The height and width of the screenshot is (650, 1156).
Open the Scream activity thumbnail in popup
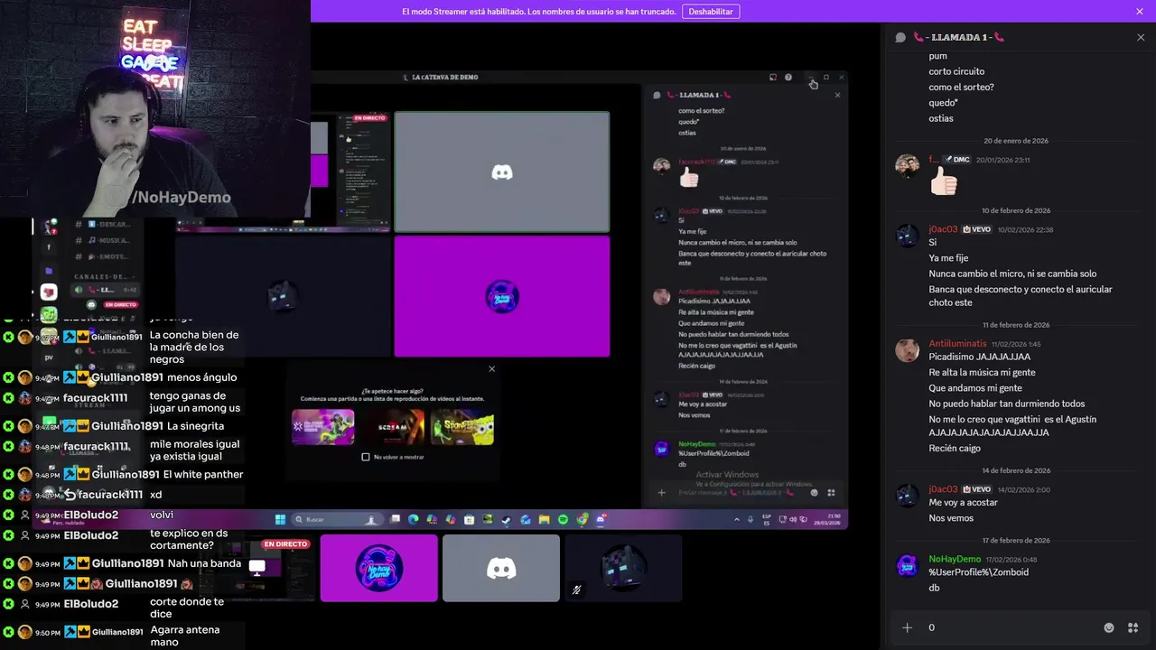point(393,427)
